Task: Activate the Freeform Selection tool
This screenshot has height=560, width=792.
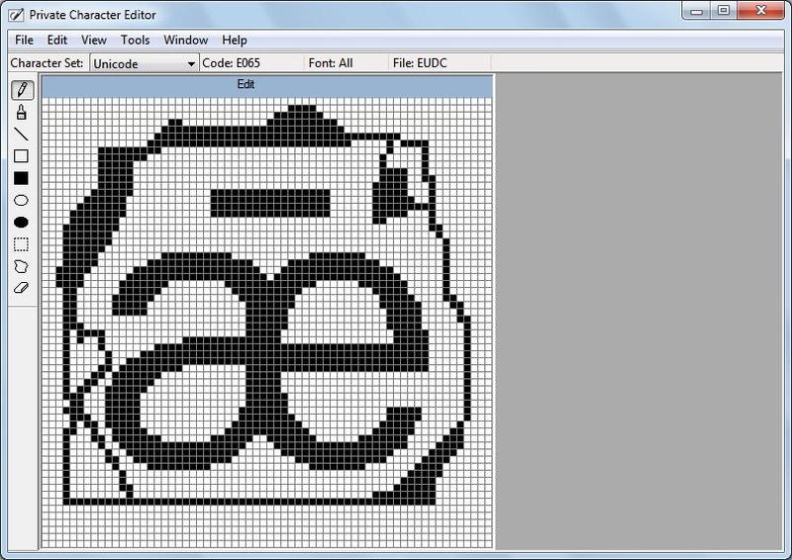Action: 21,266
